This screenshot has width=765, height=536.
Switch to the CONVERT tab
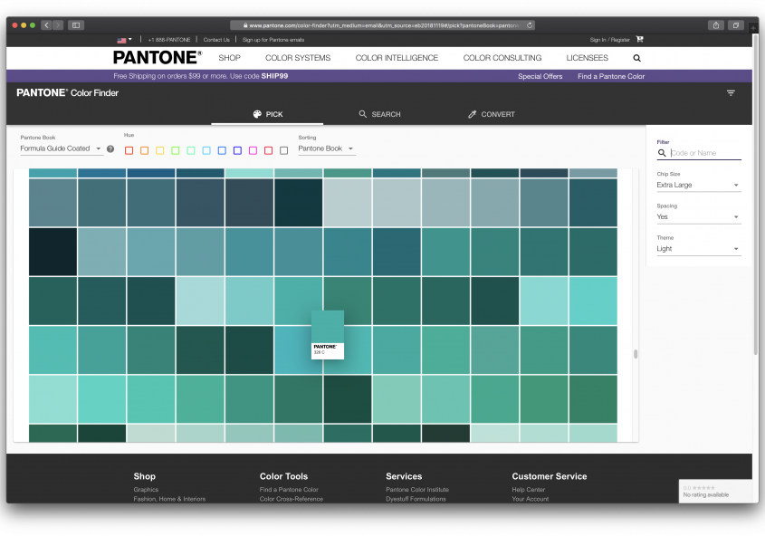pos(492,114)
